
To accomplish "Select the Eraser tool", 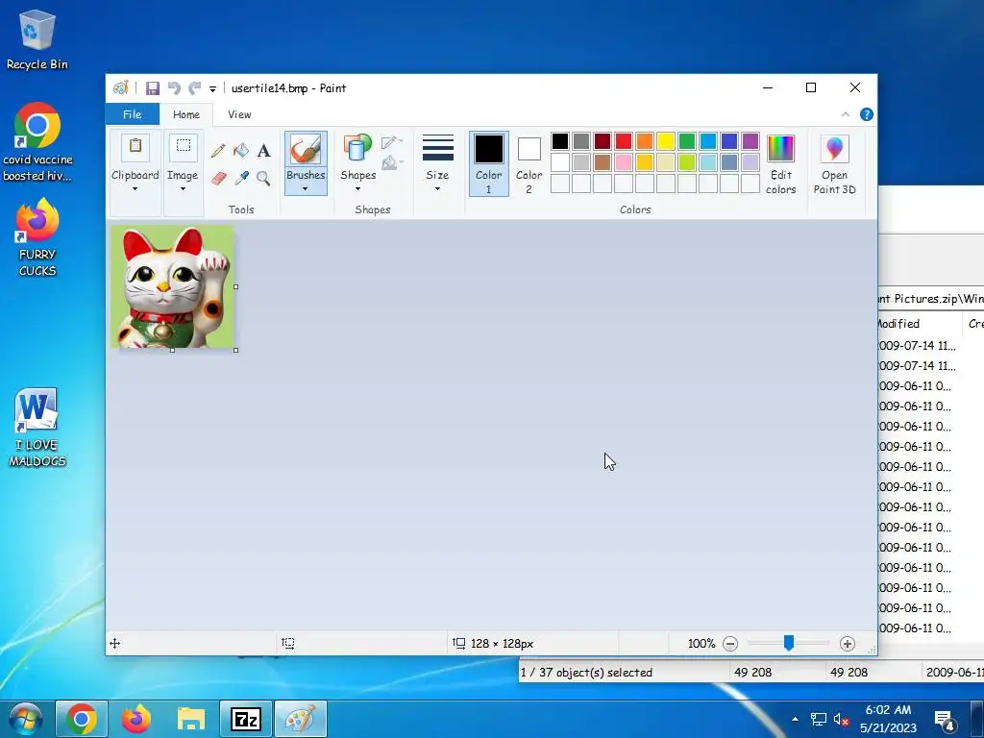I will pyautogui.click(x=218, y=178).
